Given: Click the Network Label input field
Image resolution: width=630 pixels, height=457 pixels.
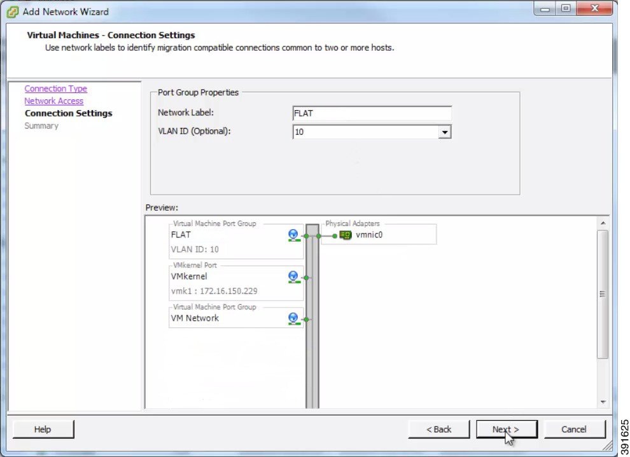Looking at the screenshot, I should 372,113.
